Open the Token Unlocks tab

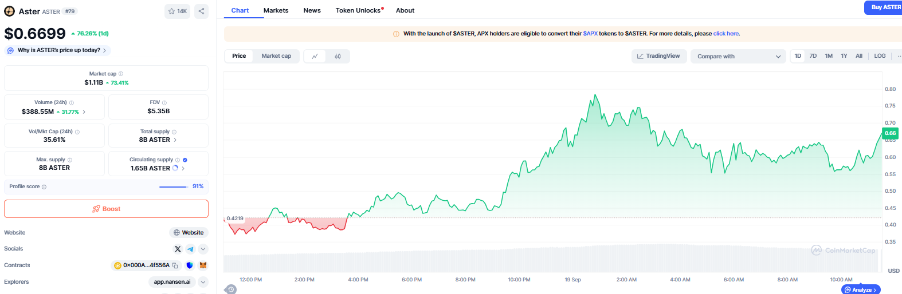358,10
